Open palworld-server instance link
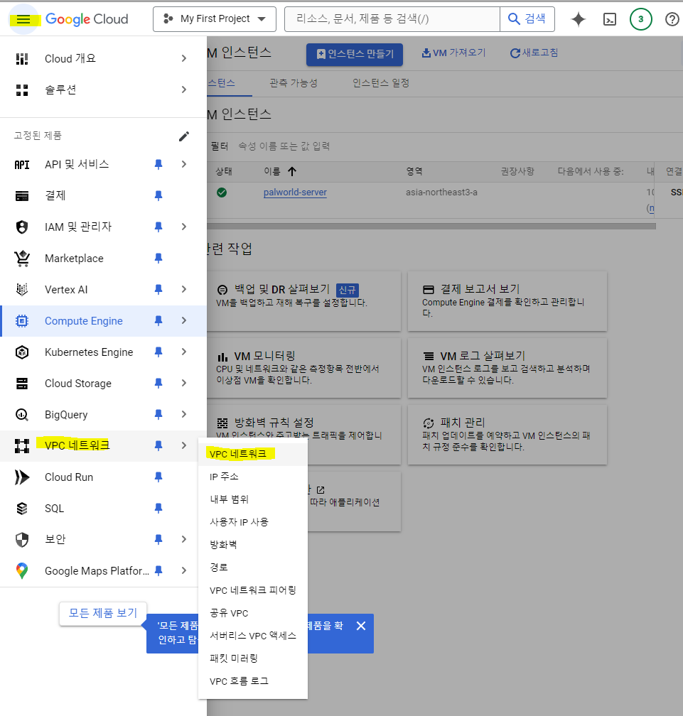The image size is (683, 716). coord(295,192)
